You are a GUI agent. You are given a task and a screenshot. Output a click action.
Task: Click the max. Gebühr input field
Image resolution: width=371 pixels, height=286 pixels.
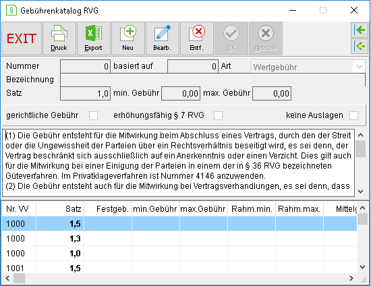tap(272, 94)
